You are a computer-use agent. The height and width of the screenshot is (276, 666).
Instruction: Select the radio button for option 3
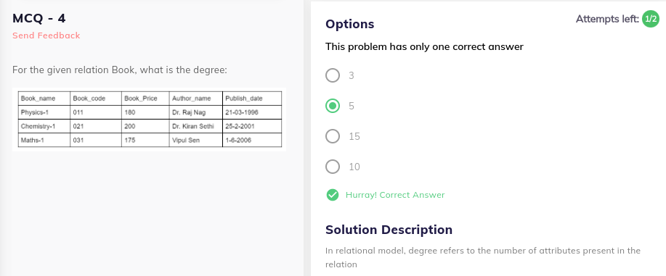tap(333, 75)
